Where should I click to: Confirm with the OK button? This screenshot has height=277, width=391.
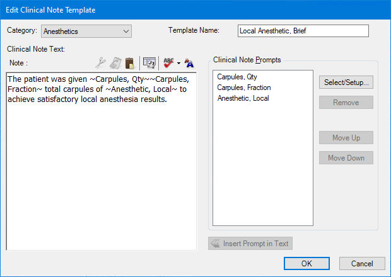coord(306,264)
